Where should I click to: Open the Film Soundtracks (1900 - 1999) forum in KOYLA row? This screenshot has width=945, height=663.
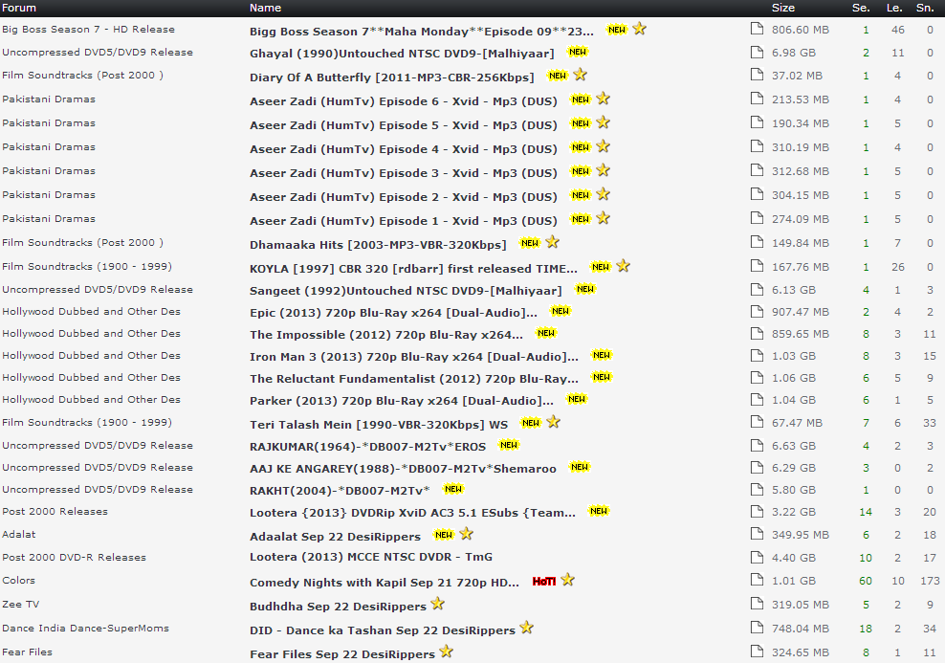point(87,266)
